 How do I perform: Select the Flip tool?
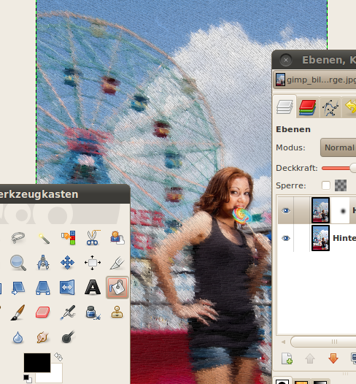coord(68,287)
